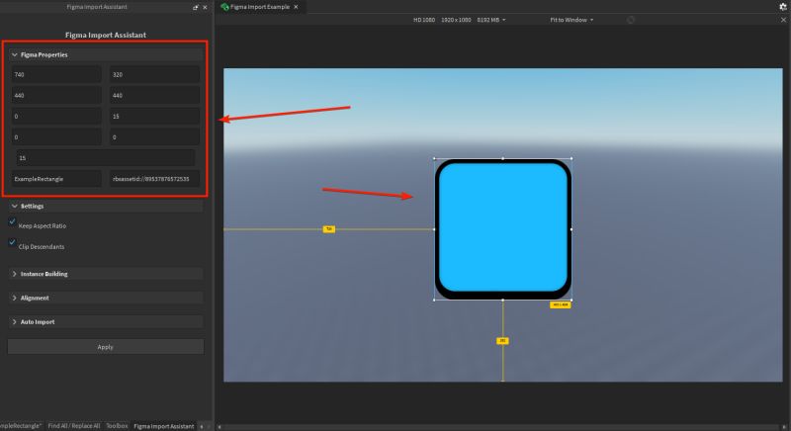791x431 pixels.
Task: Switch to the Toolbox tab
Action: pyautogui.click(x=117, y=426)
